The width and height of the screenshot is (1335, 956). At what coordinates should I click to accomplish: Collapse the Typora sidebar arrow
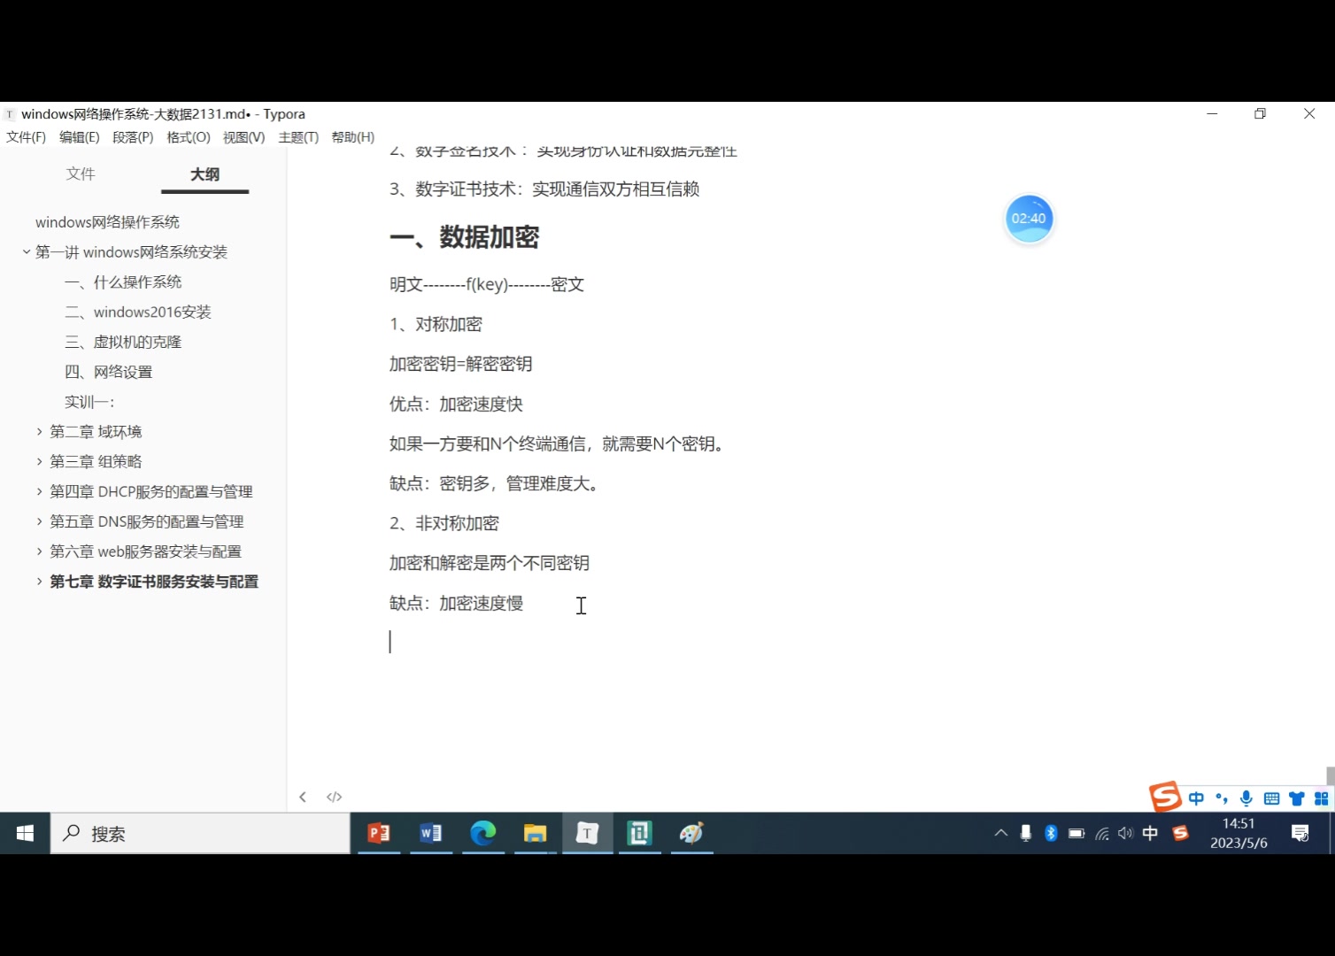[x=303, y=797]
